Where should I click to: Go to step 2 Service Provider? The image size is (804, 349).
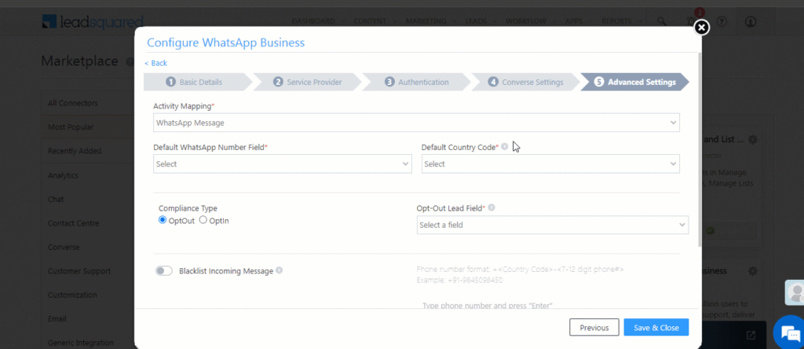tap(309, 82)
